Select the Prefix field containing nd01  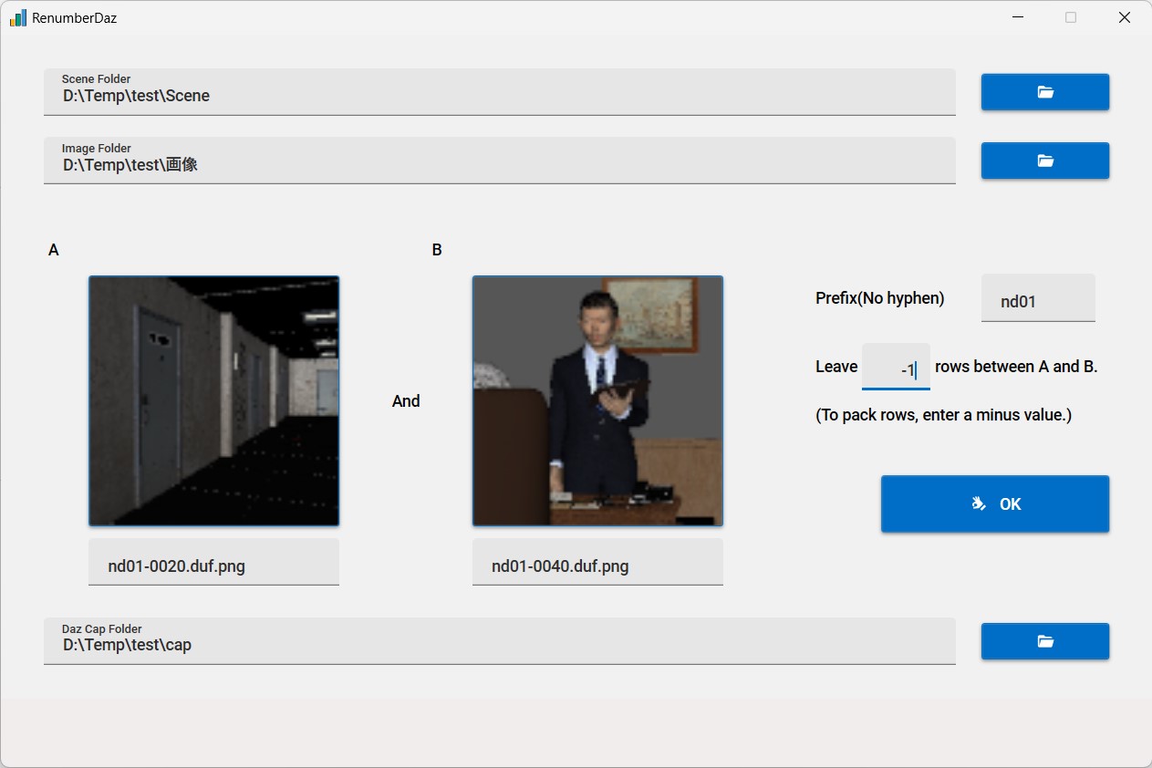(x=1037, y=299)
